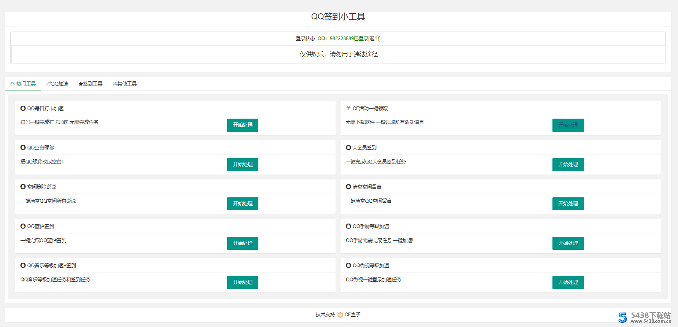This screenshot has height=327, width=678.
Task: Start processing CF活动一键领取
Action: point(568,125)
